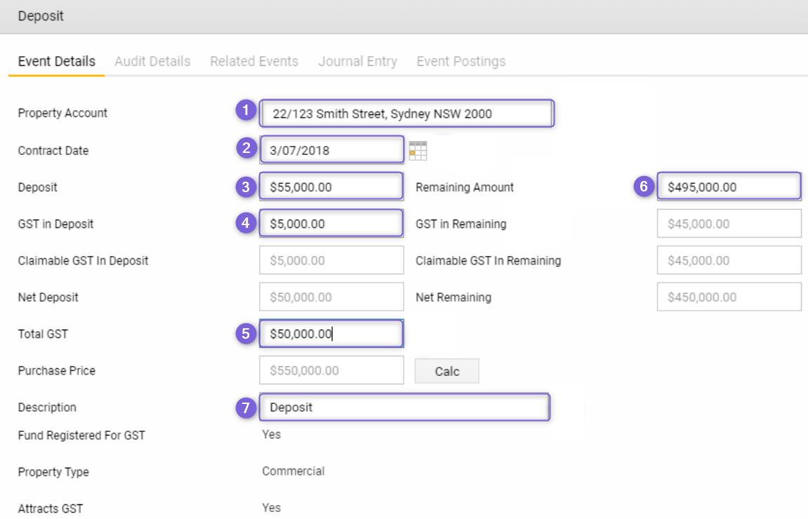Select the Net Deposit field
This screenshot has height=519, width=808.
(331, 297)
